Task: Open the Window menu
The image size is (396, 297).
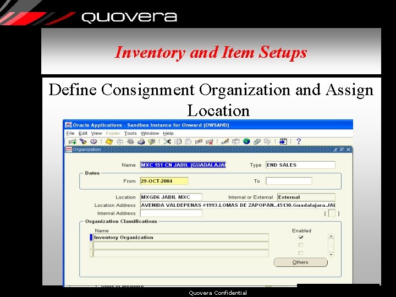Action: click(150, 133)
